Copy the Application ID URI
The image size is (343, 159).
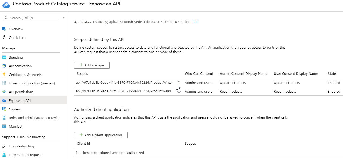[x=186, y=22]
